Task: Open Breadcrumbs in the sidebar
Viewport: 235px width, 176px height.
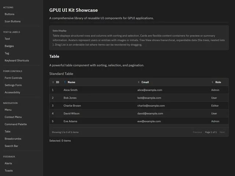Action: 13,139
